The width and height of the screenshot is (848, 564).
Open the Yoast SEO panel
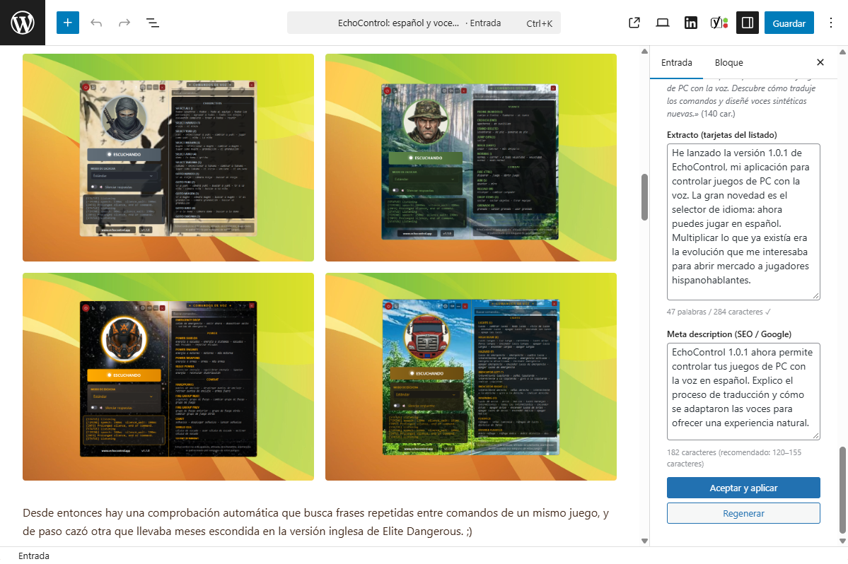coord(719,23)
